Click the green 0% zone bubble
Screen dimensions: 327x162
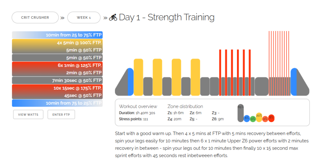pos(253,119)
